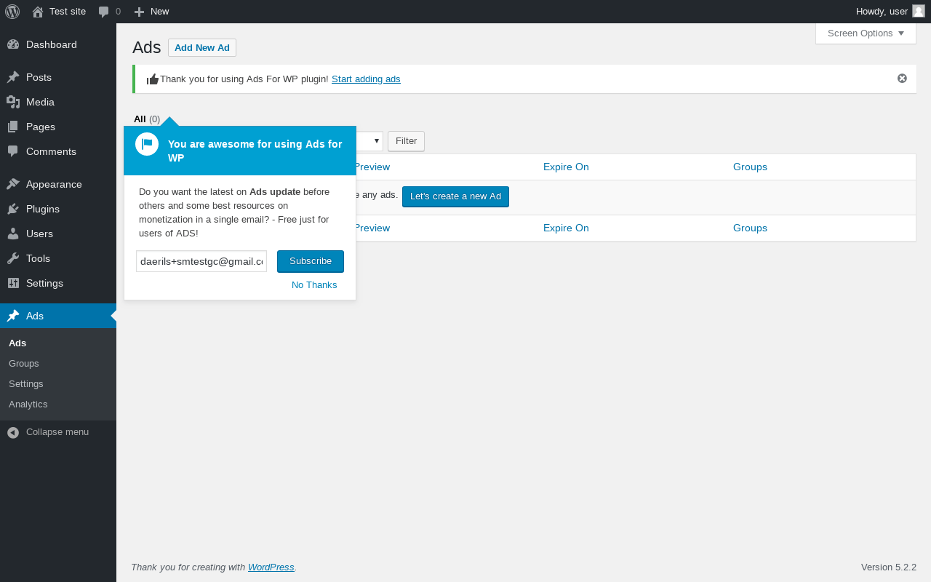Click the Media icon in sidebar
This screenshot has height=582, width=931.
point(13,102)
